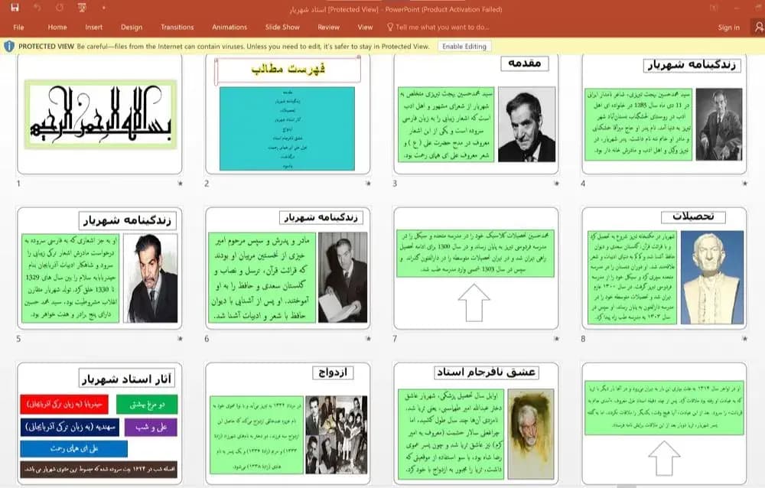This screenshot has height=488, width=765.
Task: Click the Protected View shield icon
Action: (x=8, y=47)
